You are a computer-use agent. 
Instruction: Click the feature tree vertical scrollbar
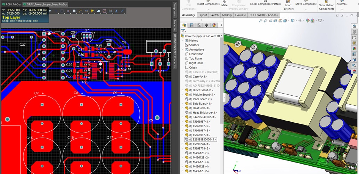pos(221,81)
